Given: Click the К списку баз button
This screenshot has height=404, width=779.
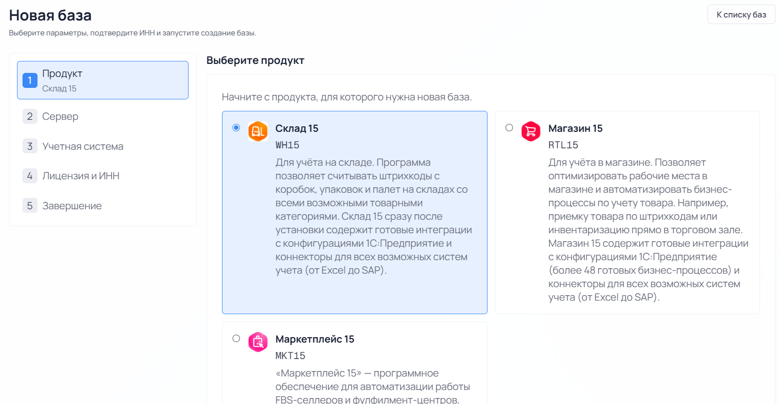Looking at the screenshot, I should [741, 14].
